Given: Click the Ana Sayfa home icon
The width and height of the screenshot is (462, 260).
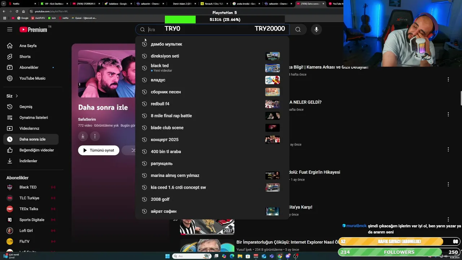Looking at the screenshot, I should tap(10, 46).
